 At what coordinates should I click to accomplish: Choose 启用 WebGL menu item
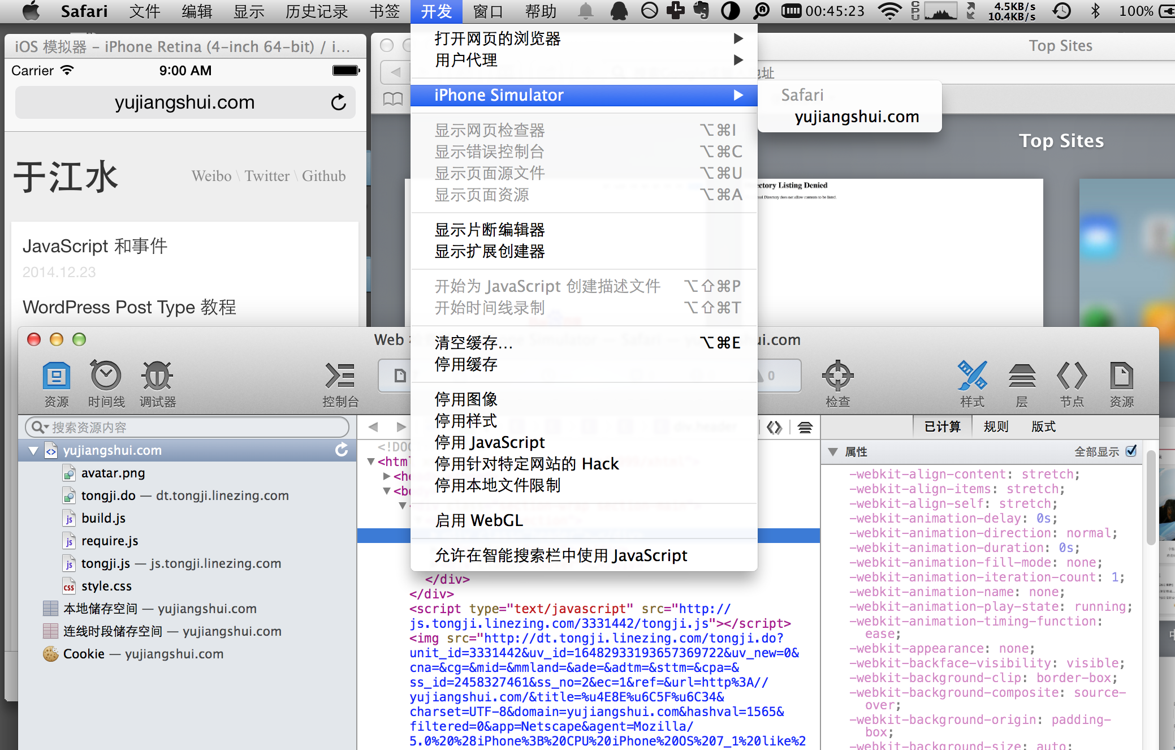coord(584,520)
